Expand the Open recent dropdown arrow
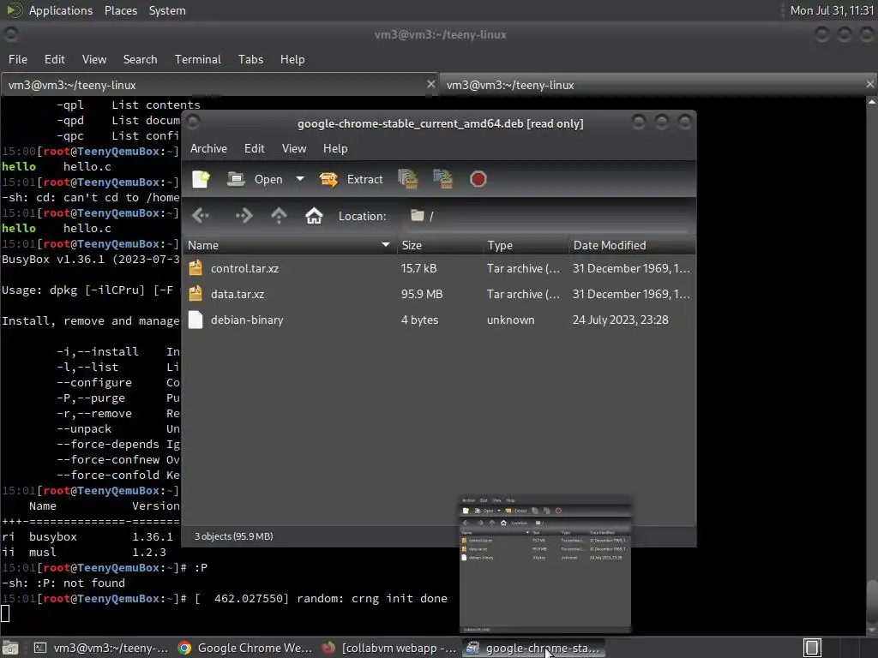Screen dimensions: 878x658 click(x=300, y=179)
